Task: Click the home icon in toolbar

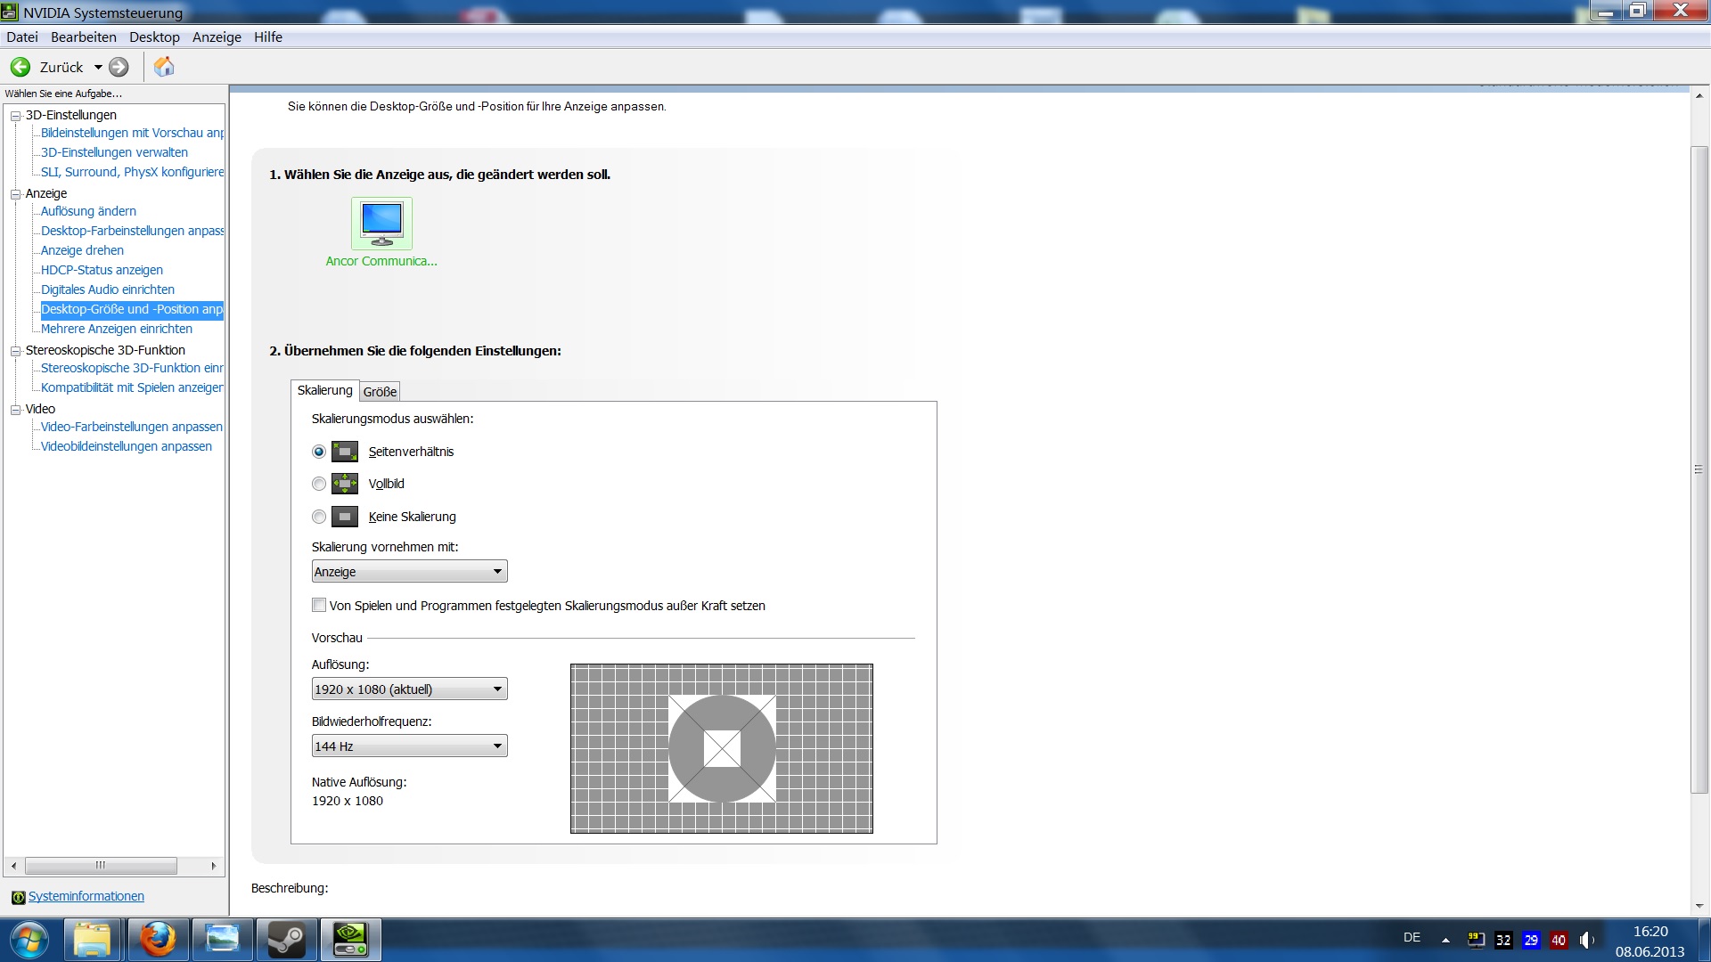Action: 164,67
